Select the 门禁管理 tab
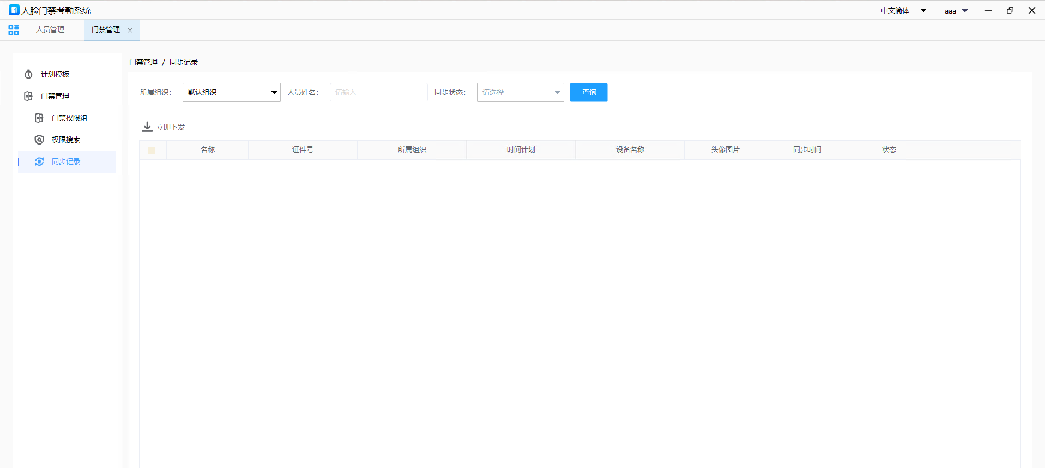This screenshot has height=468, width=1045. [106, 30]
